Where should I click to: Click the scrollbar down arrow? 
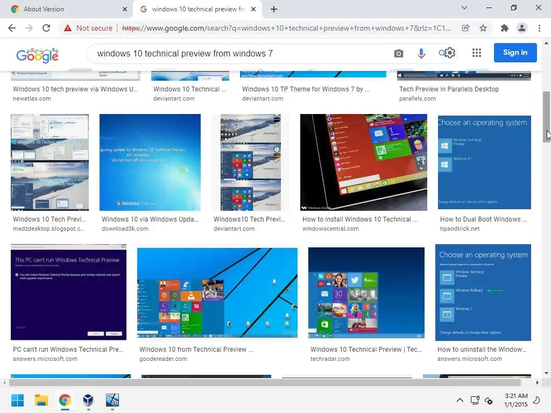[547, 373]
